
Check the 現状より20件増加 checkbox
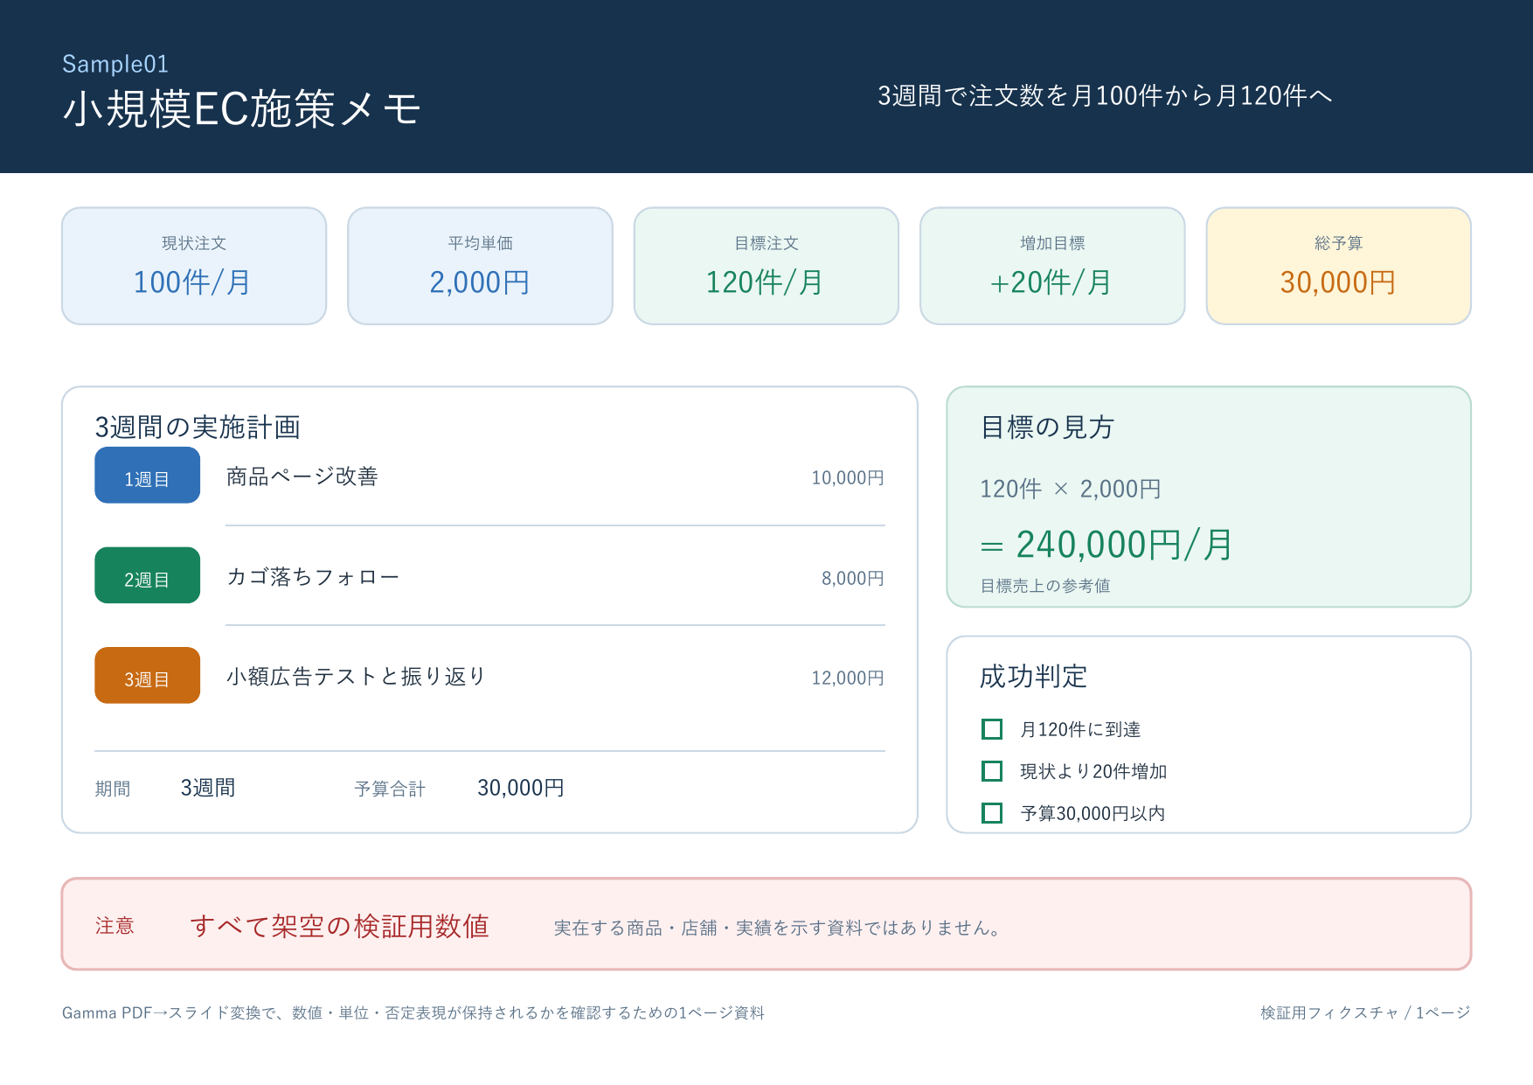(x=992, y=771)
